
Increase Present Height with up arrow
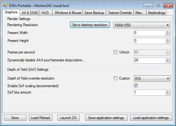pos(168,39)
